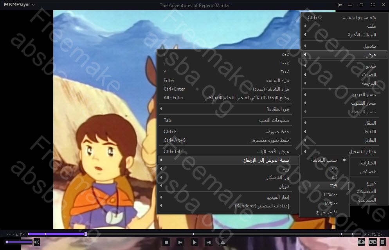This screenshot has width=389, height=250.
Task: Toggle VR mode goggles icon
Action: [x=373, y=242]
